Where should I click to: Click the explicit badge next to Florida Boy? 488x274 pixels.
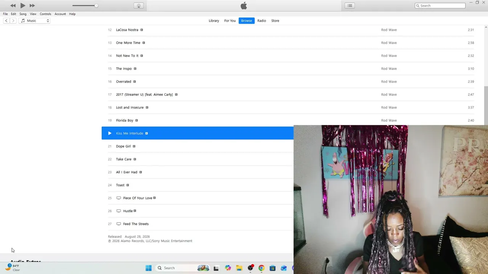tap(136, 120)
